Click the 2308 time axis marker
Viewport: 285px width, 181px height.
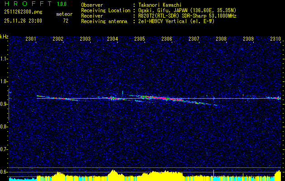click(221, 38)
